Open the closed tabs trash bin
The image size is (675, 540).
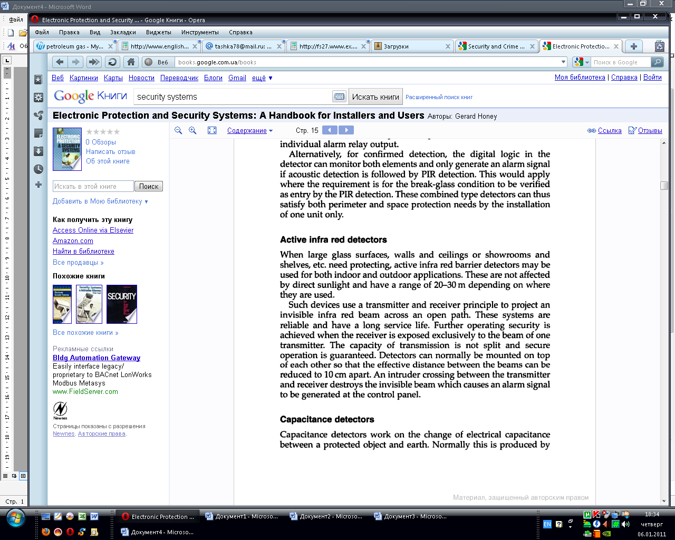tap(659, 46)
